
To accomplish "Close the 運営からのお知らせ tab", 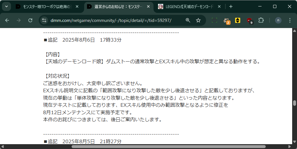I will tap(148, 7).
